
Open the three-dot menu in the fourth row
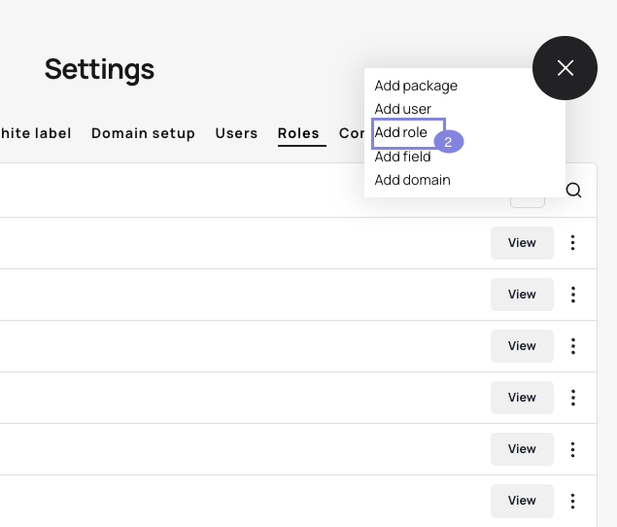pos(573,398)
